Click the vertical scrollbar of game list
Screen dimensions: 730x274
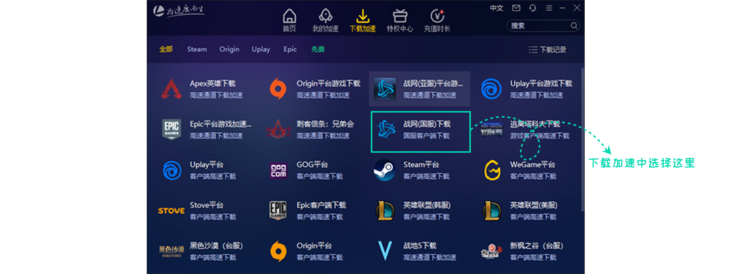(583, 139)
